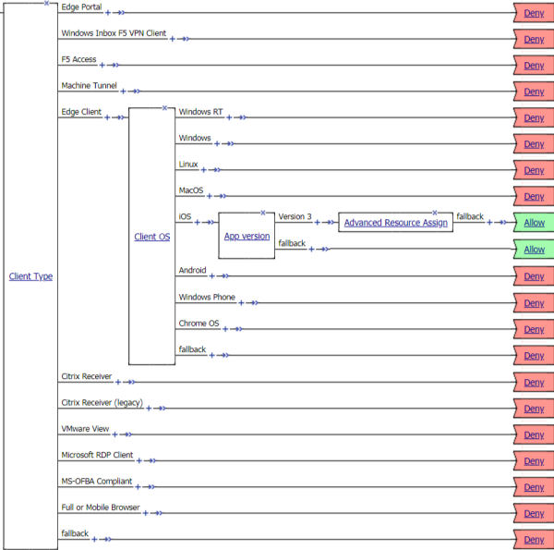Add an item on Citrix Receiver (legacy) branch
This screenshot has height=550, width=554.
tap(148, 408)
